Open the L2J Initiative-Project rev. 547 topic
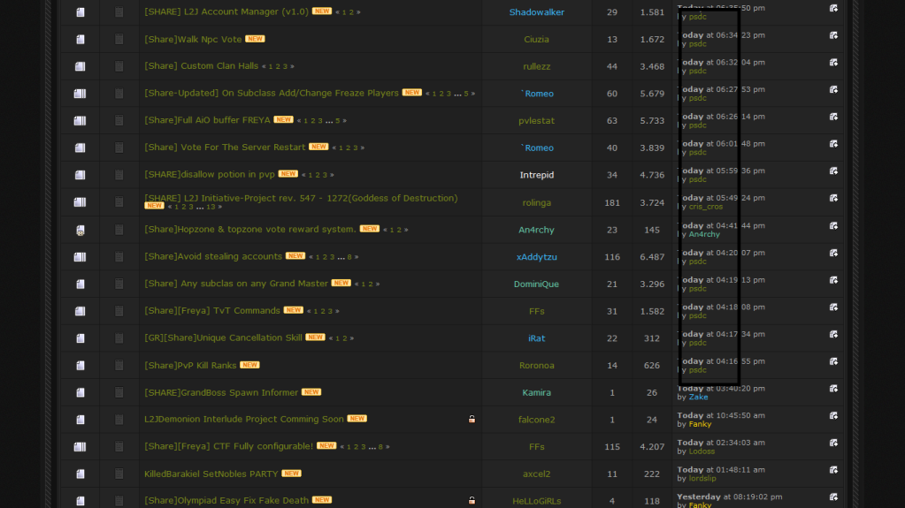This screenshot has height=508, width=905. click(x=301, y=198)
